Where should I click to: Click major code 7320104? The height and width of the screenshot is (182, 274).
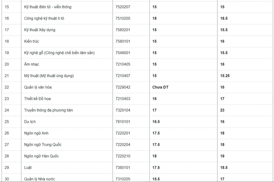(123, 110)
